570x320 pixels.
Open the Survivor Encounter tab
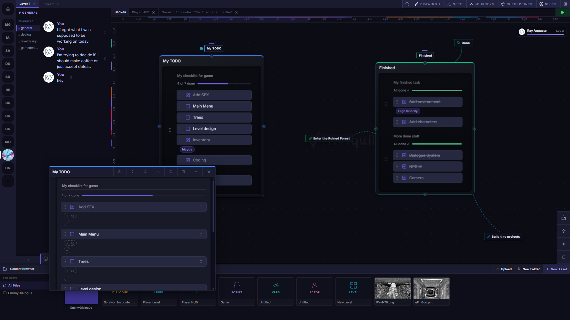pos(197,12)
